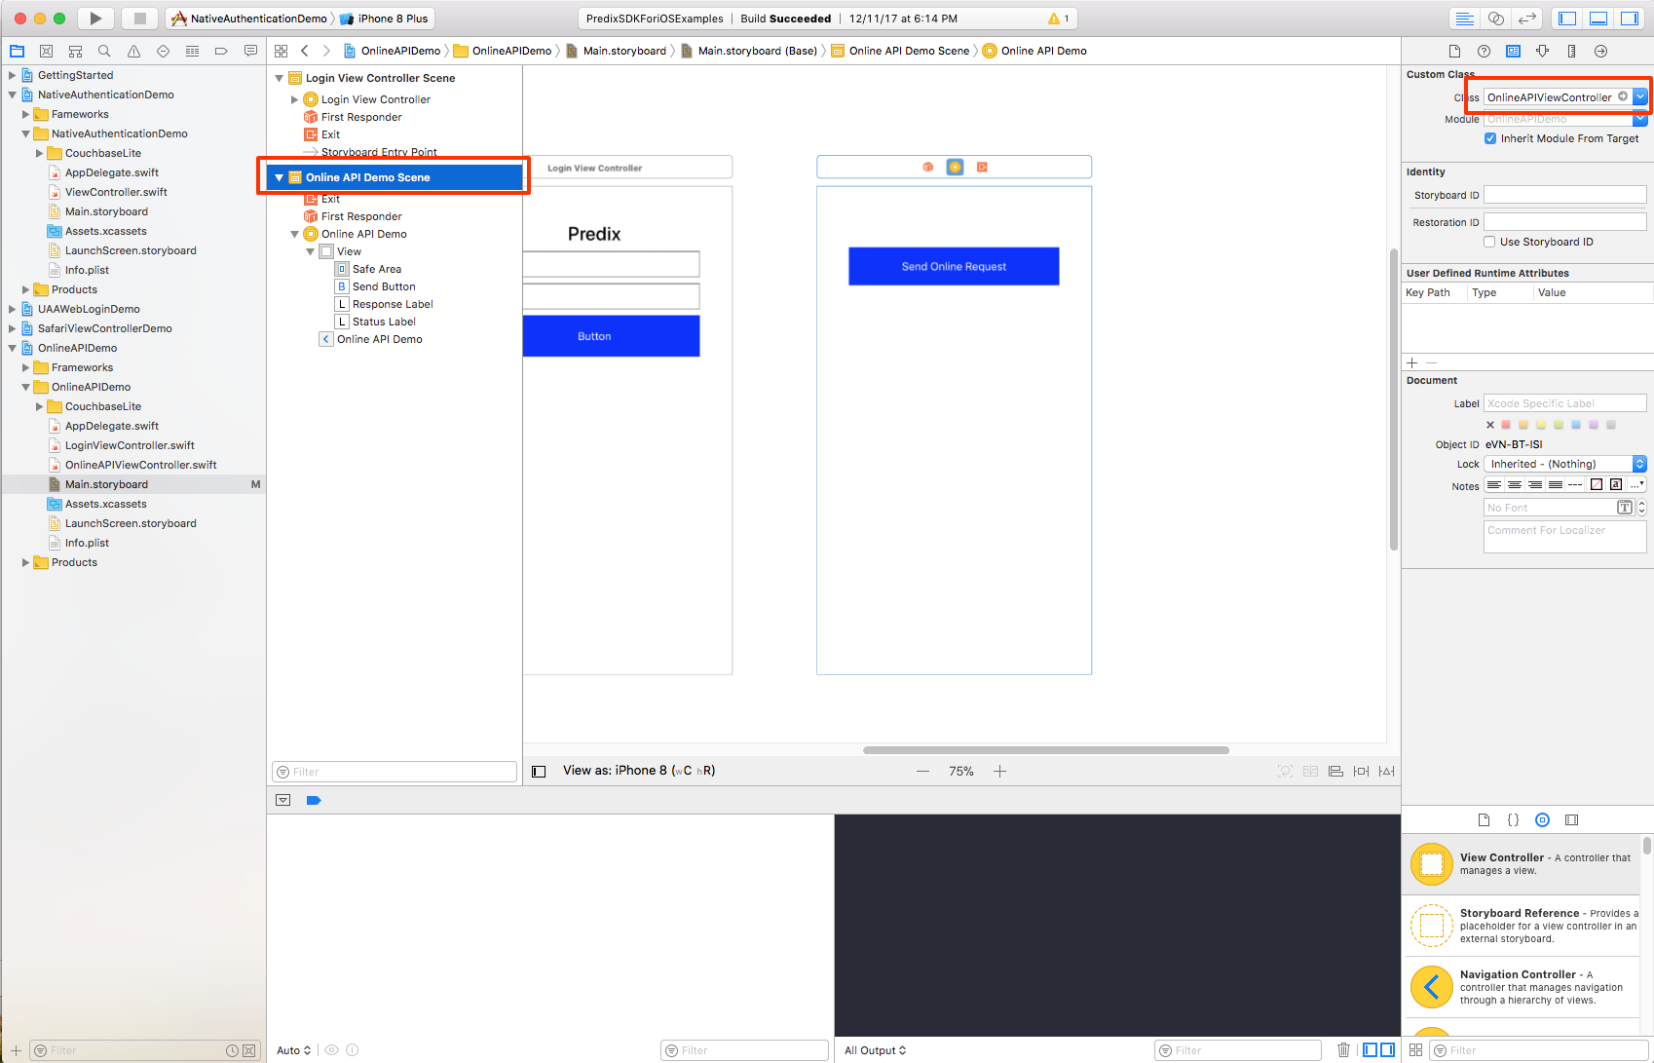The height and width of the screenshot is (1063, 1654).
Task: Toggle the breakpoint activation button
Action: pyautogui.click(x=314, y=800)
